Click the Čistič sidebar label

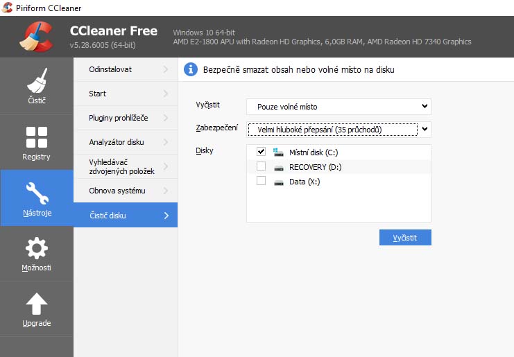(37, 101)
